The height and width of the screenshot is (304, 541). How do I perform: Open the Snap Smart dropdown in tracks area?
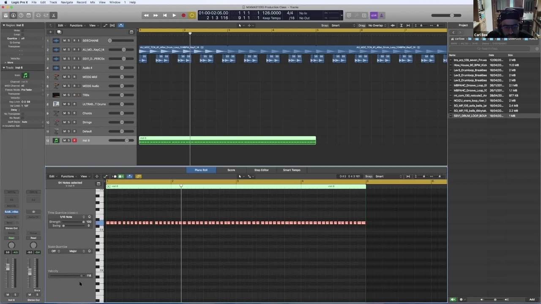point(342,25)
